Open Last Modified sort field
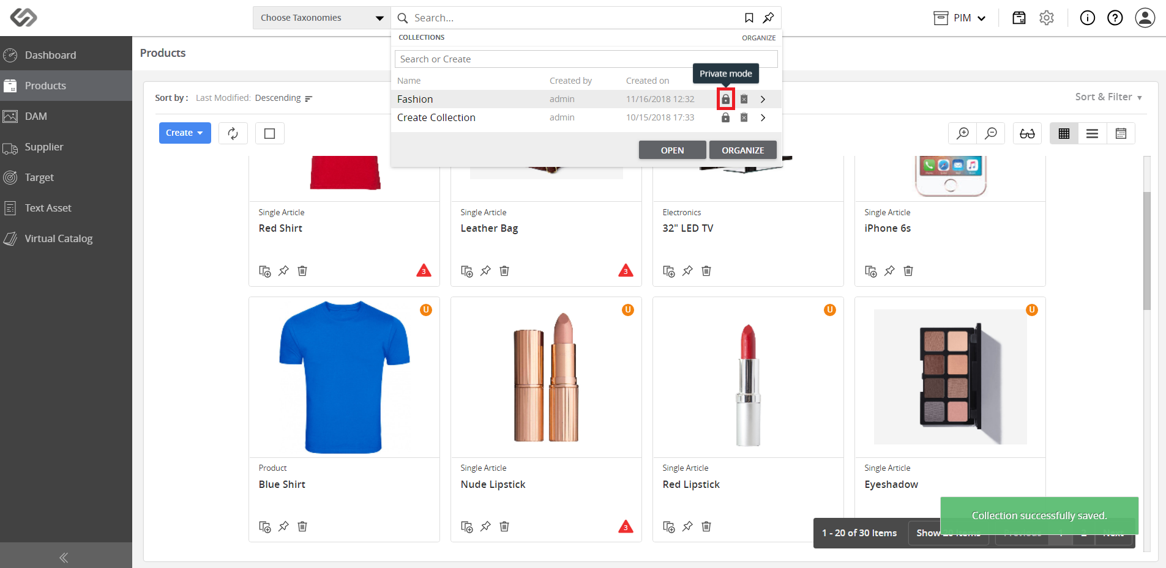Image resolution: width=1166 pixels, height=568 pixels. click(x=223, y=98)
